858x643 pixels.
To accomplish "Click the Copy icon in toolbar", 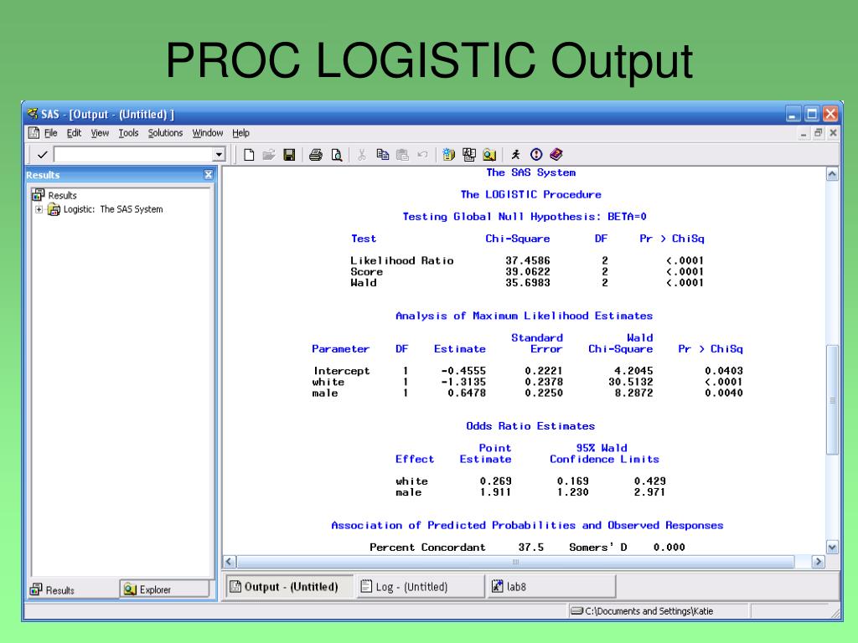I will (383, 154).
